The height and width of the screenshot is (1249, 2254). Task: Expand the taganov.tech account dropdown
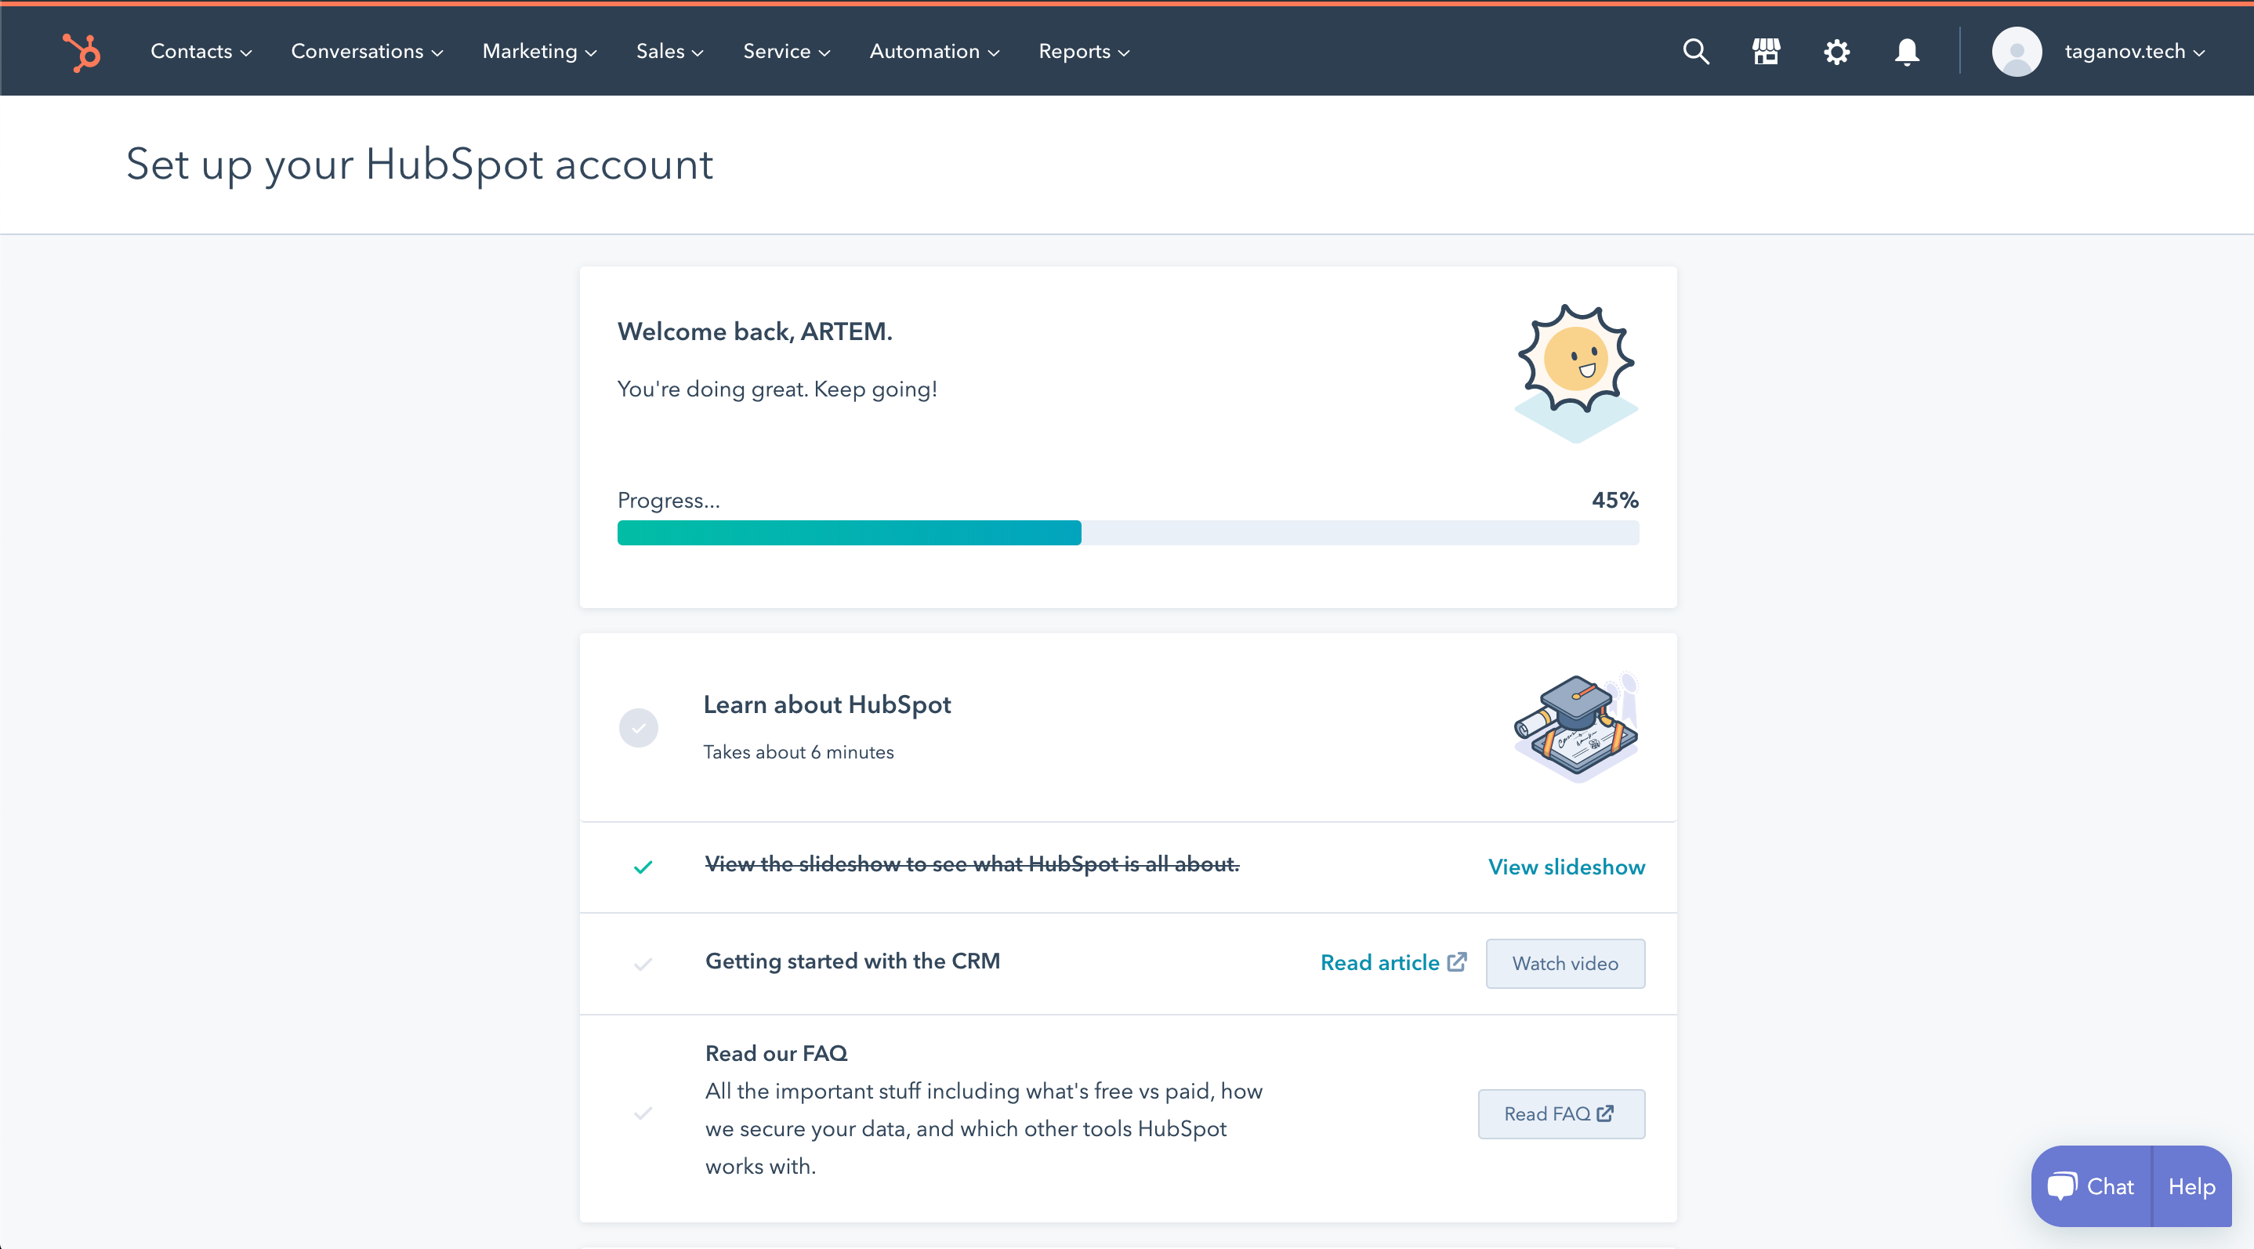(x=2133, y=52)
